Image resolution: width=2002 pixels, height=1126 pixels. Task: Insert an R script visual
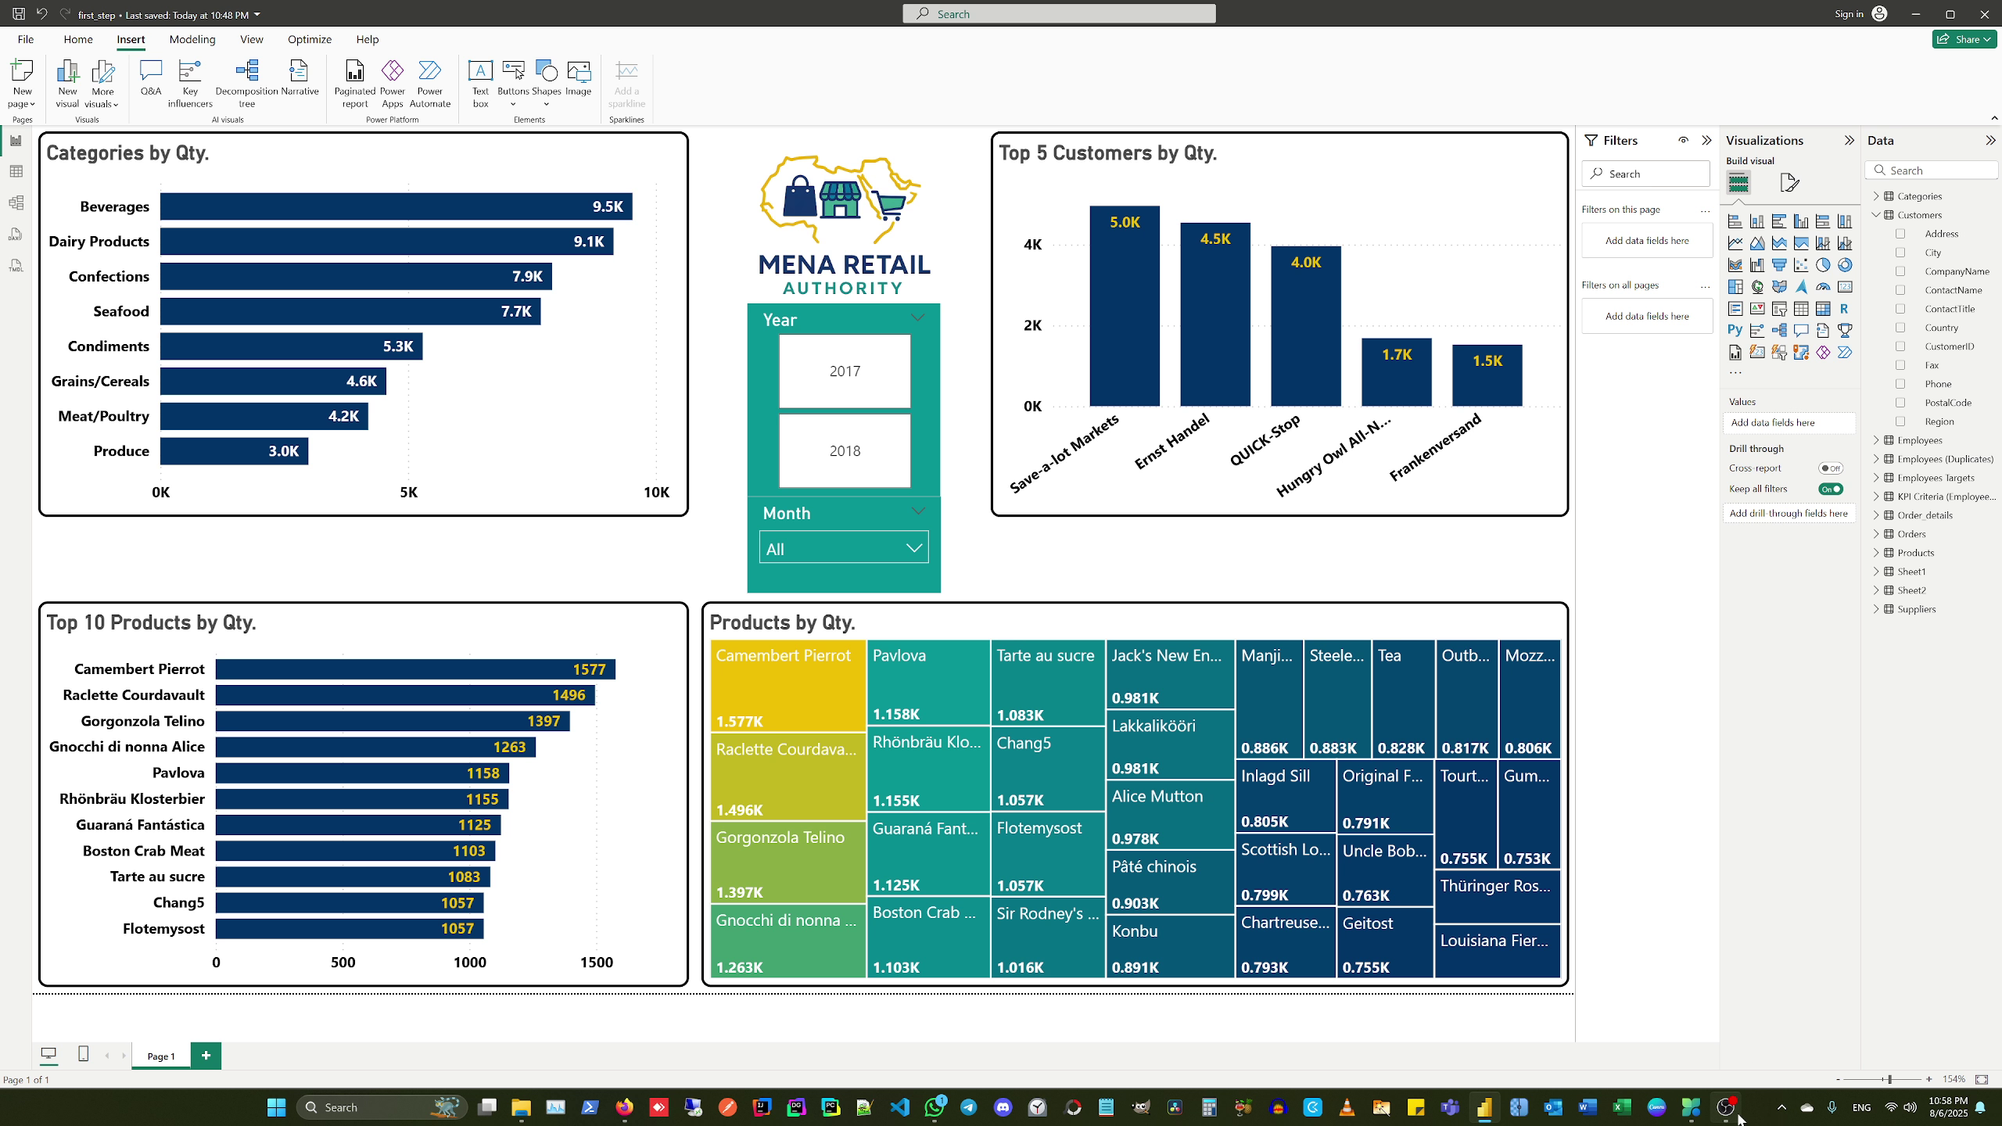[x=1845, y=309]
